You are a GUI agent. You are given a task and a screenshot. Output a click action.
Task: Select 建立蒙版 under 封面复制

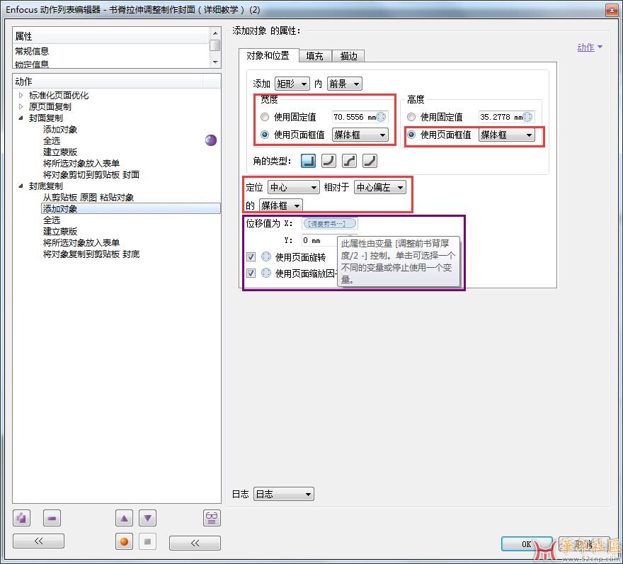[60, 152]
